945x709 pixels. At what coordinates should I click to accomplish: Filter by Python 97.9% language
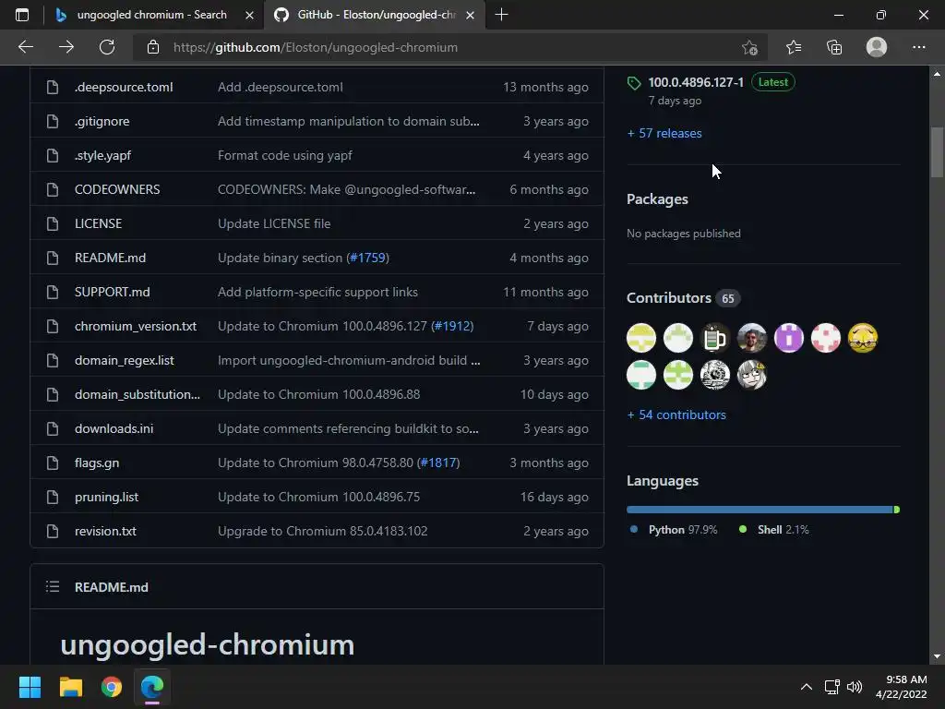coord(673,529)
